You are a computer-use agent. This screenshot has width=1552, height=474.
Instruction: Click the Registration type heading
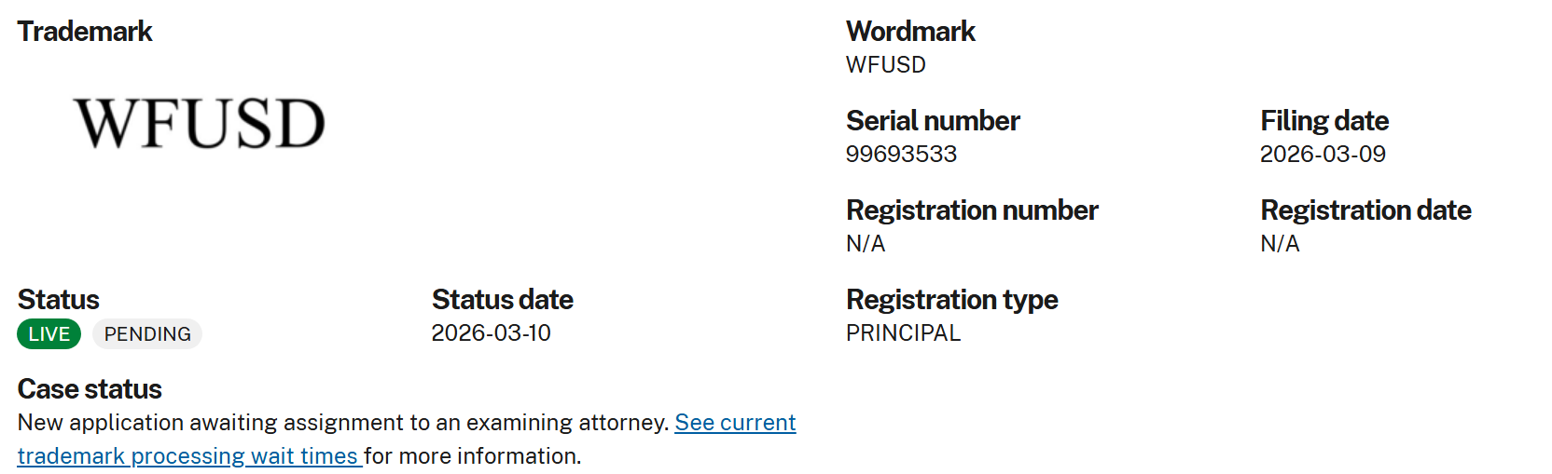[x=951, y=300]
